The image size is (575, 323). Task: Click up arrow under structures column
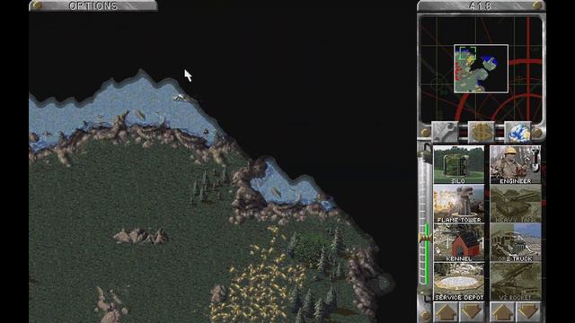(446, 312)
